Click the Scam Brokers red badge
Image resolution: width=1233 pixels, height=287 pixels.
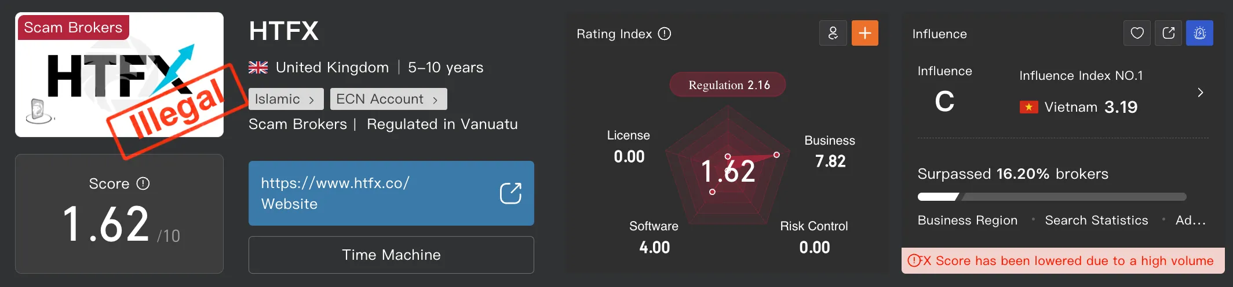click(x=73, y=28)
